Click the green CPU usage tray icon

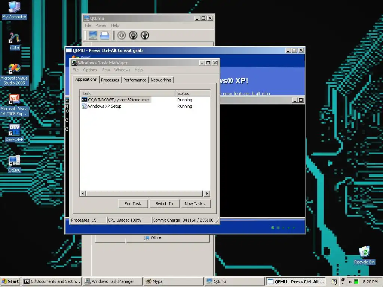click(356, 282)
